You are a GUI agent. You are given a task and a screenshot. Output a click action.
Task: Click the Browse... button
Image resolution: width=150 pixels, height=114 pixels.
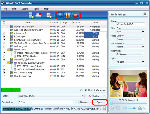85,102
